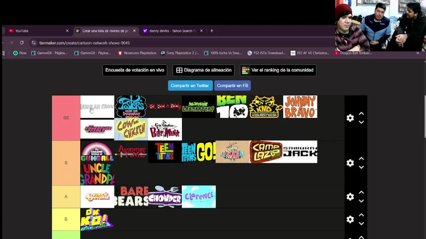
Task: Open the PS2 ISOs Download bookmark
Action: [x=266, y=53]
